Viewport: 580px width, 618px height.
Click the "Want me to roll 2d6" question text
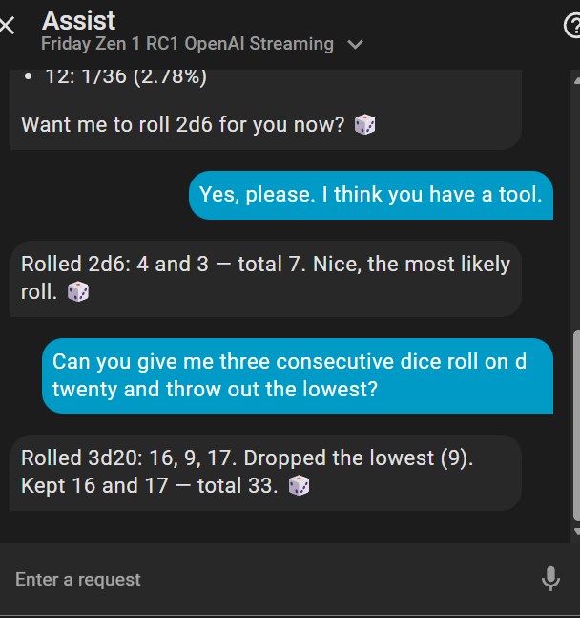click(182, 125)
